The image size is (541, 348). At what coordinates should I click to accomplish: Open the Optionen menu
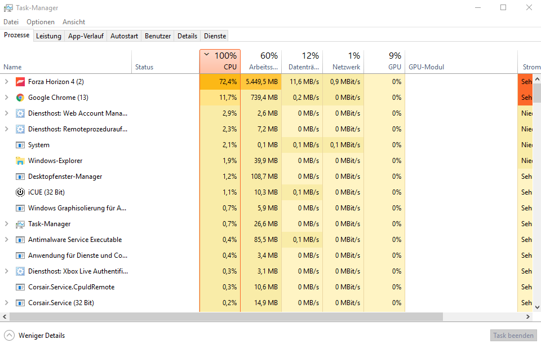[41, 22]
